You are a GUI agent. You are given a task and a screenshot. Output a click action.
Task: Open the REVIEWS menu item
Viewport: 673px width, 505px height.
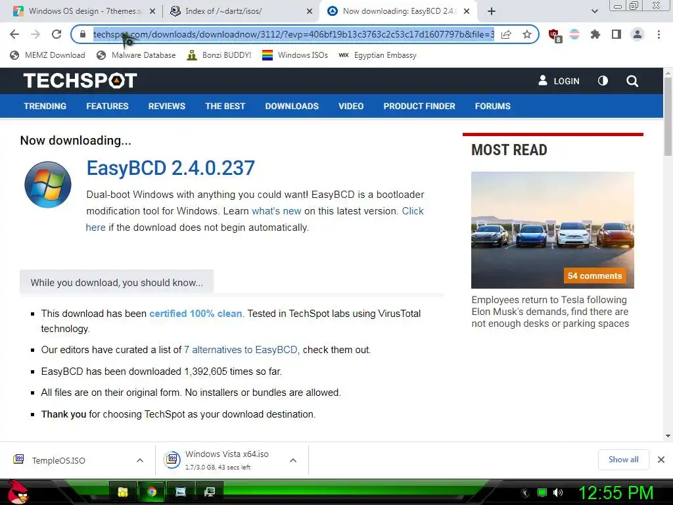tap(167, 106)
